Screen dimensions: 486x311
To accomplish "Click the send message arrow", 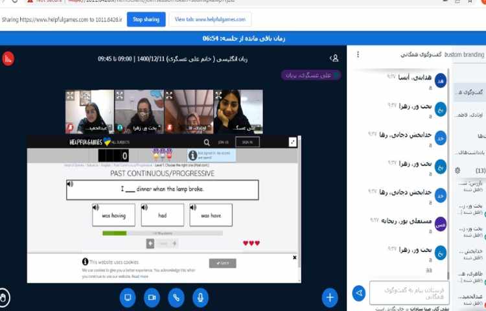I will coord(358,294).
